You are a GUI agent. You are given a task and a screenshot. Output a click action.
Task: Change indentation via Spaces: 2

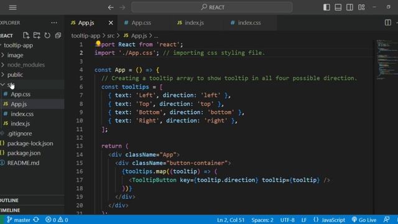tap(262, 220)
